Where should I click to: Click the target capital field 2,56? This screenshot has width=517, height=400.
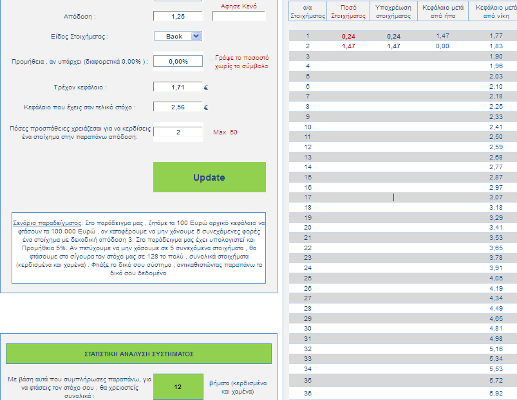178,107
